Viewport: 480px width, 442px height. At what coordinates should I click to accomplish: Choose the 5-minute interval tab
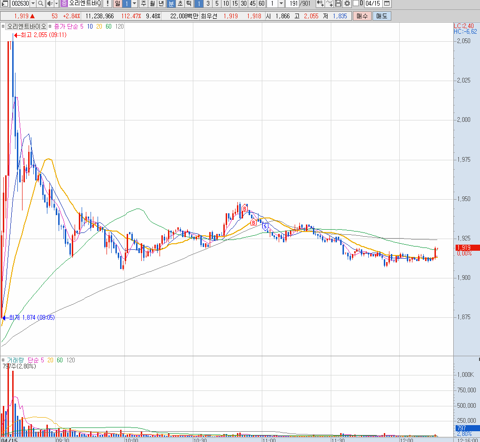click(217, 4)
